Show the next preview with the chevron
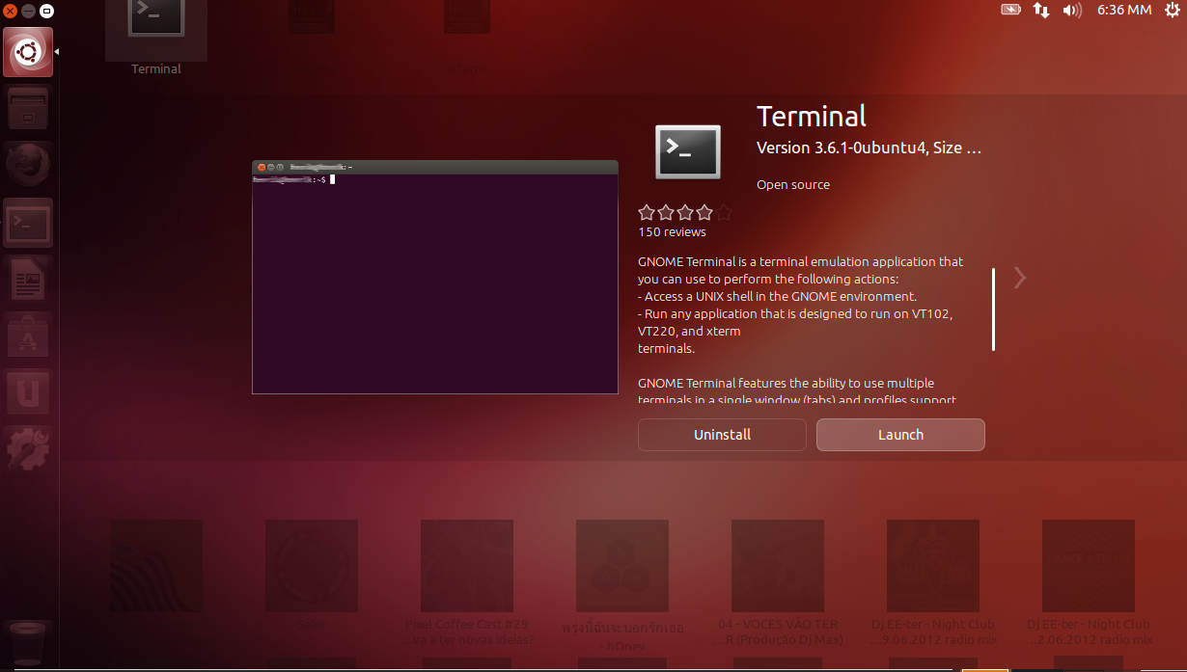 (x=1020, y=278)
